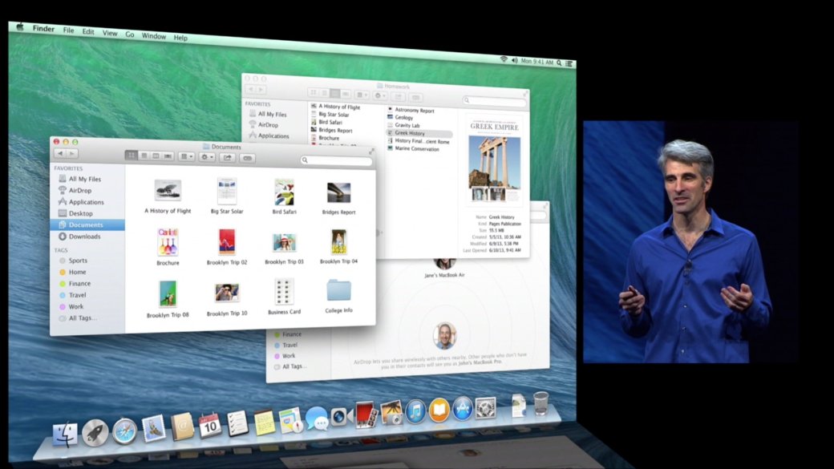The width and height of the screenshot is (834, 469).
Task: Open the Go menu
Action: tap(130, 34)
